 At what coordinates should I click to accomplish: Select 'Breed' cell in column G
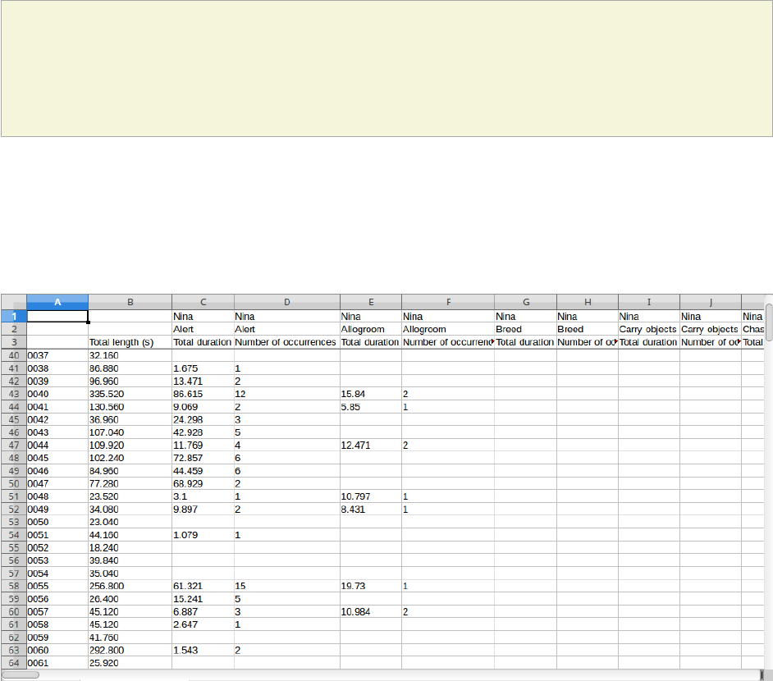tap(525, 329)
